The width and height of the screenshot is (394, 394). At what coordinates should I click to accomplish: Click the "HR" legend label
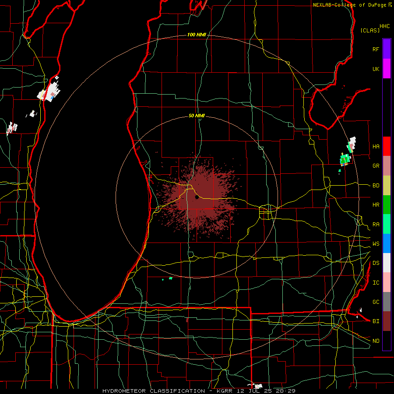[x=376, y=205]
